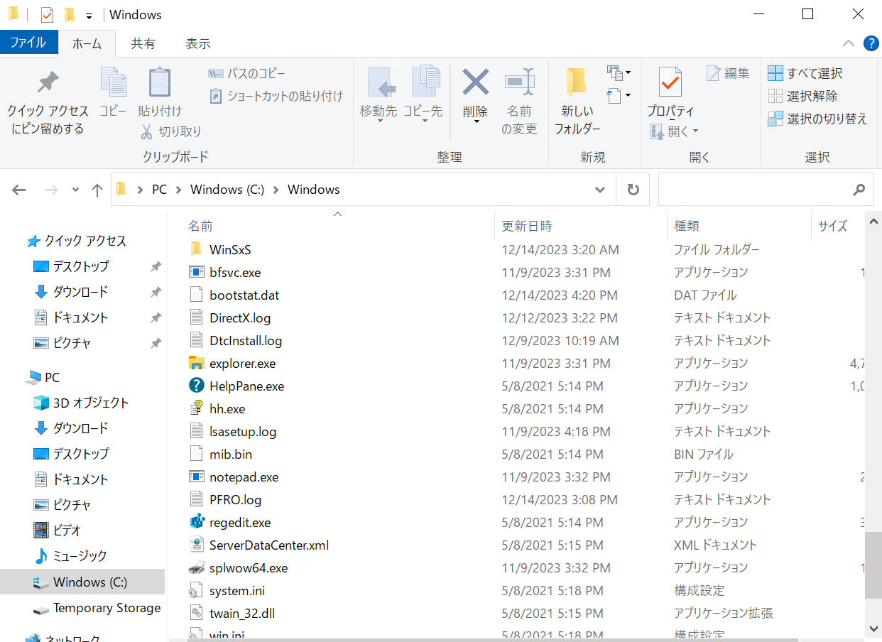Open プロパティ (Properties) for the folder
This screenshot has width=882, height=642.
(670, 92)
